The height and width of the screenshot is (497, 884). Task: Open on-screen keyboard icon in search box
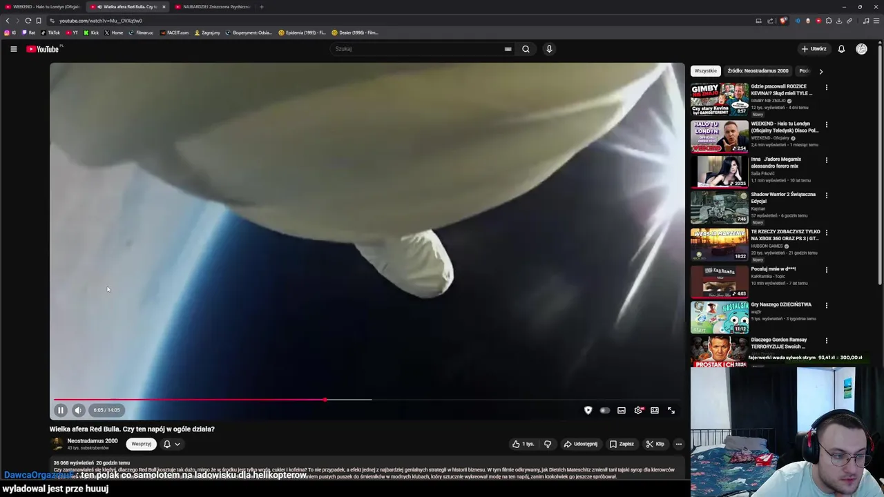[508, 49]
